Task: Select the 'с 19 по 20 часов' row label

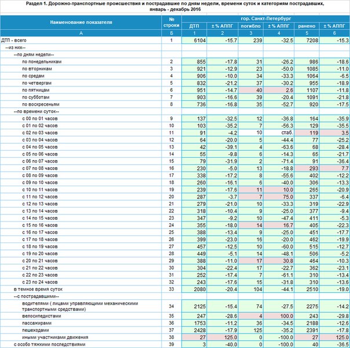Action: (40, 253)
